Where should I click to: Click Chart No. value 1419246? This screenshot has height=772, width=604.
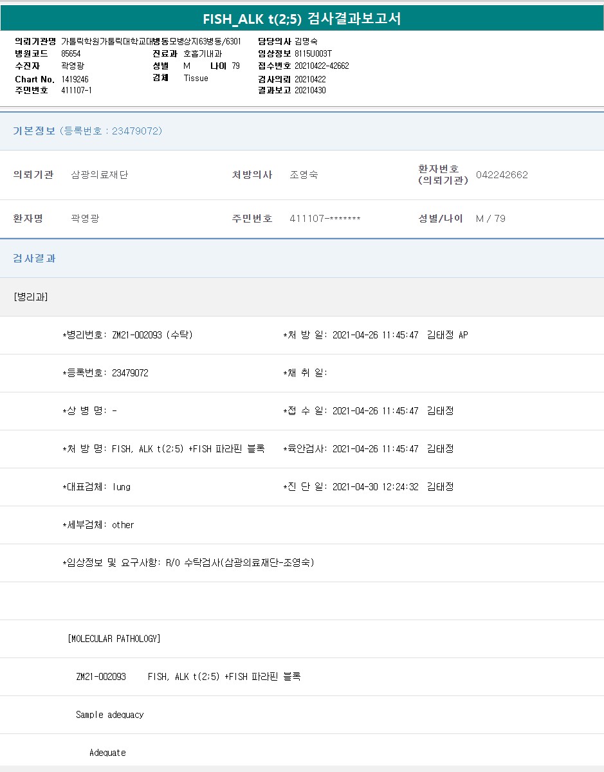coord(75,78)
